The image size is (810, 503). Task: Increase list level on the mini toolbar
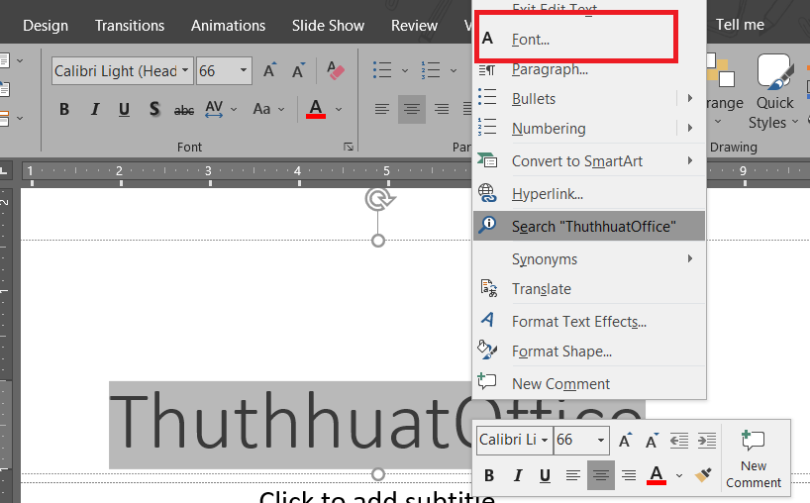[x=707, y=441]
